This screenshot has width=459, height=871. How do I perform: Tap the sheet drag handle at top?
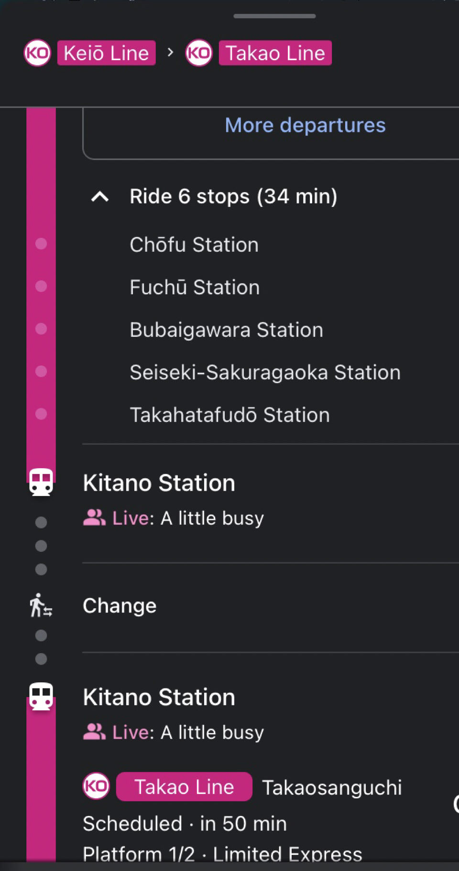point(274,16)
